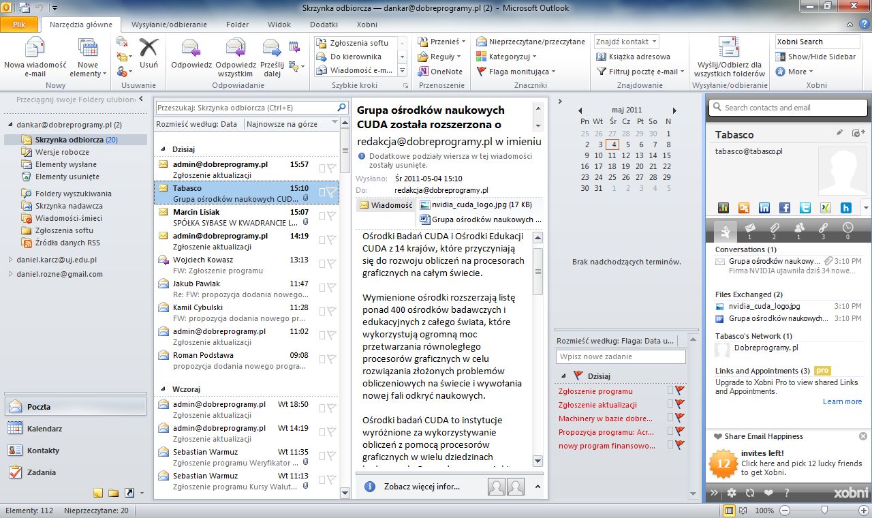Delete the message with Usuń button
Viewport: 872px width, 518px height.
click(x=149, y=53)
